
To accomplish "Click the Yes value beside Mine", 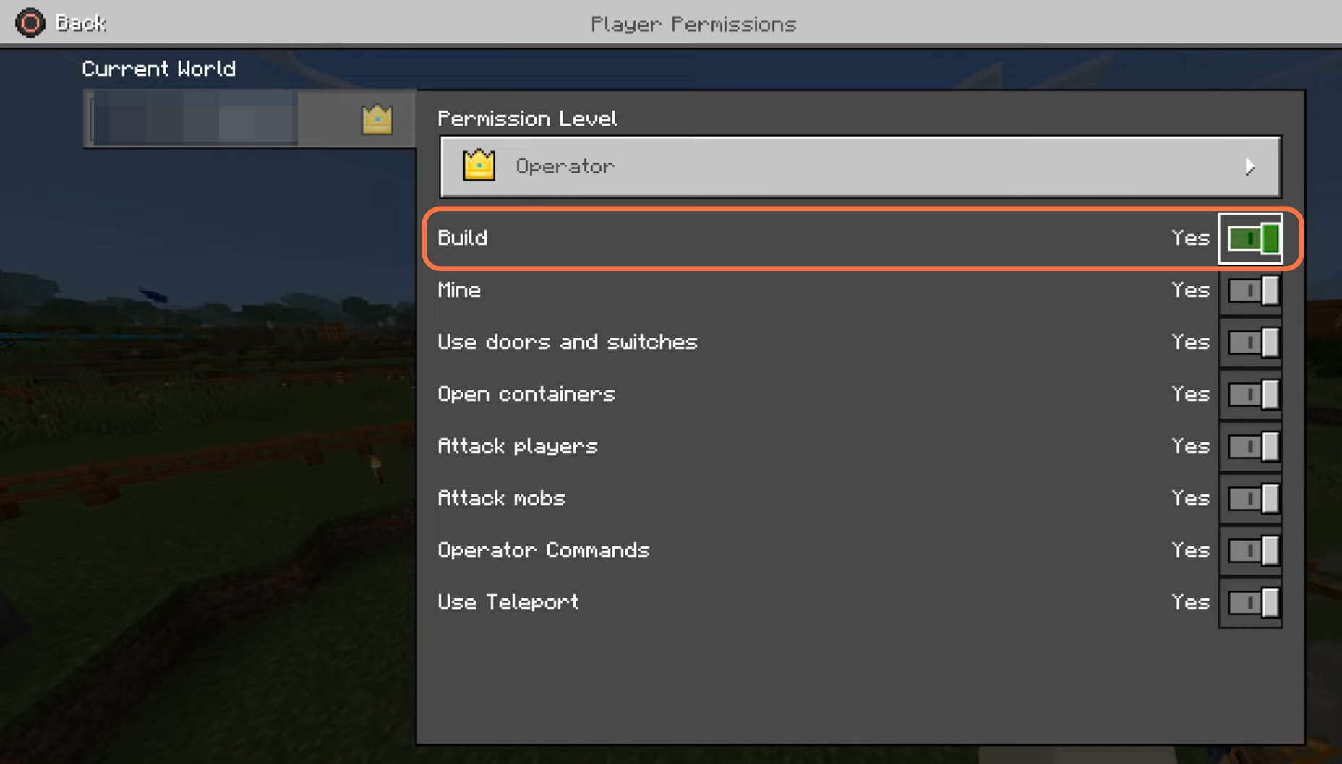I will point(1190,290).
